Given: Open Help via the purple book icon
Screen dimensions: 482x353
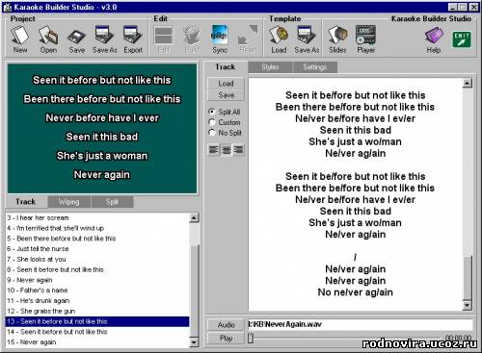Looking at the screenshot, I should click(x=434, y=39).
